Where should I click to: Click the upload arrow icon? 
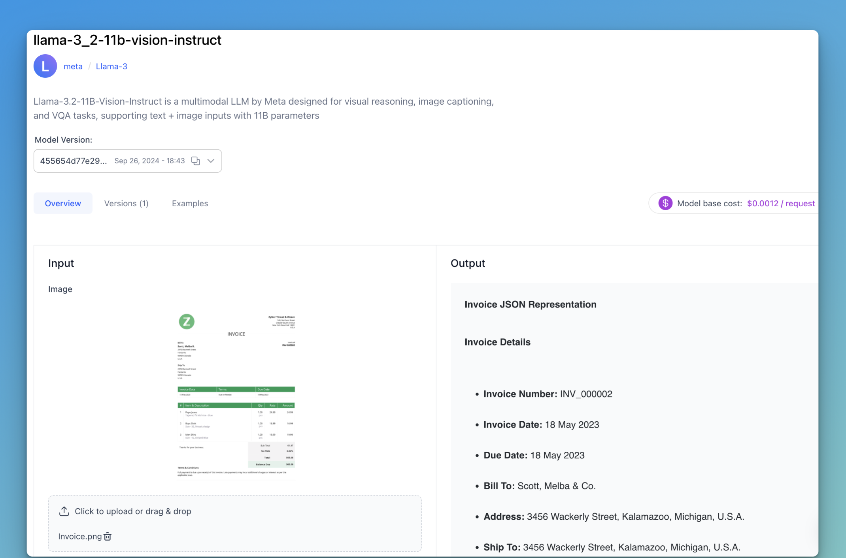point(64,511)
